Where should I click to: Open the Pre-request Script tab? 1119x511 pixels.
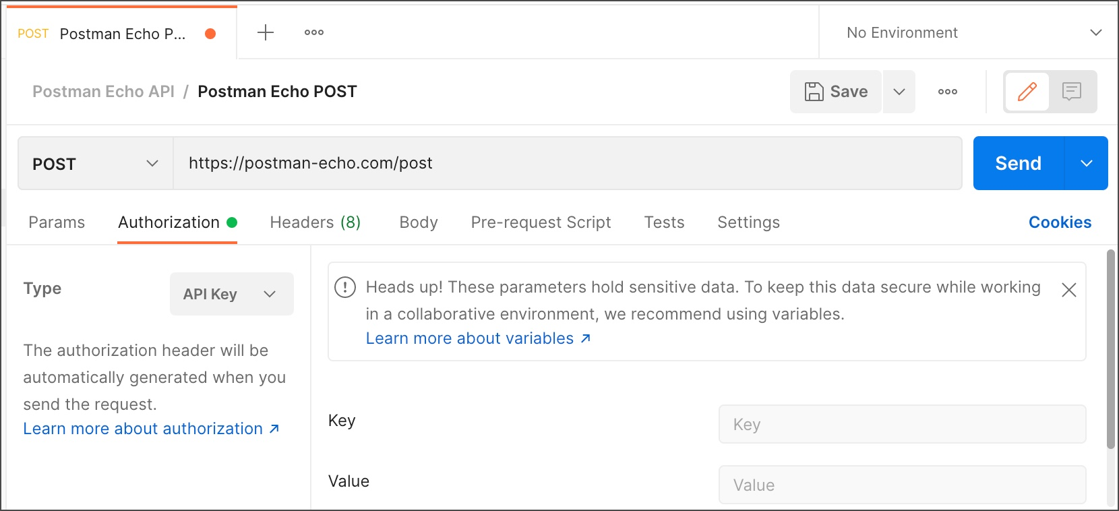[541, 222]
